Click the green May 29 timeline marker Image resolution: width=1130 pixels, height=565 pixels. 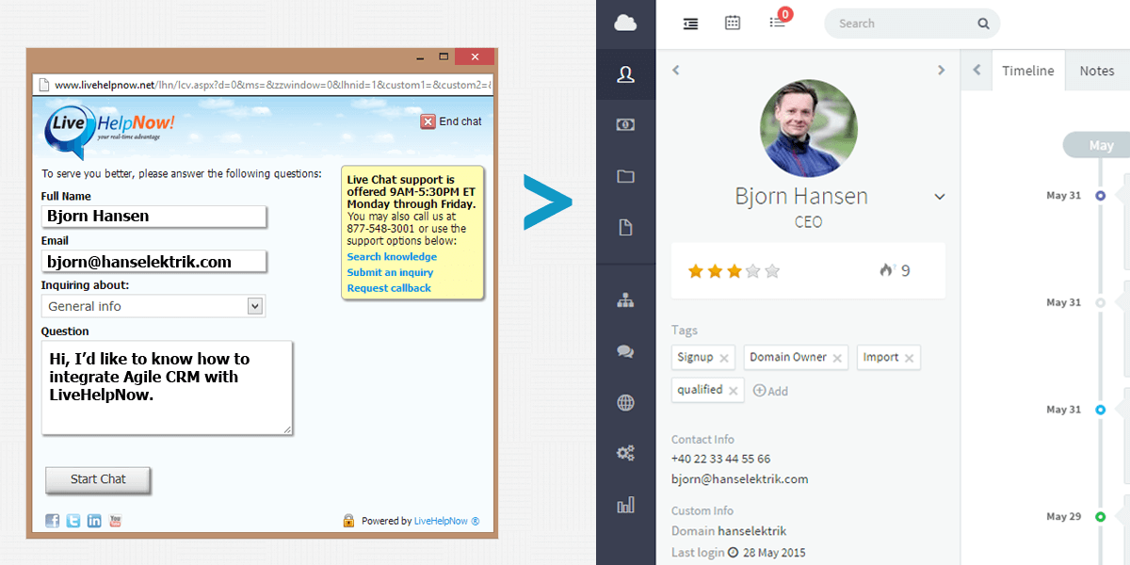pyautogui.click(x=1100, y=517)
